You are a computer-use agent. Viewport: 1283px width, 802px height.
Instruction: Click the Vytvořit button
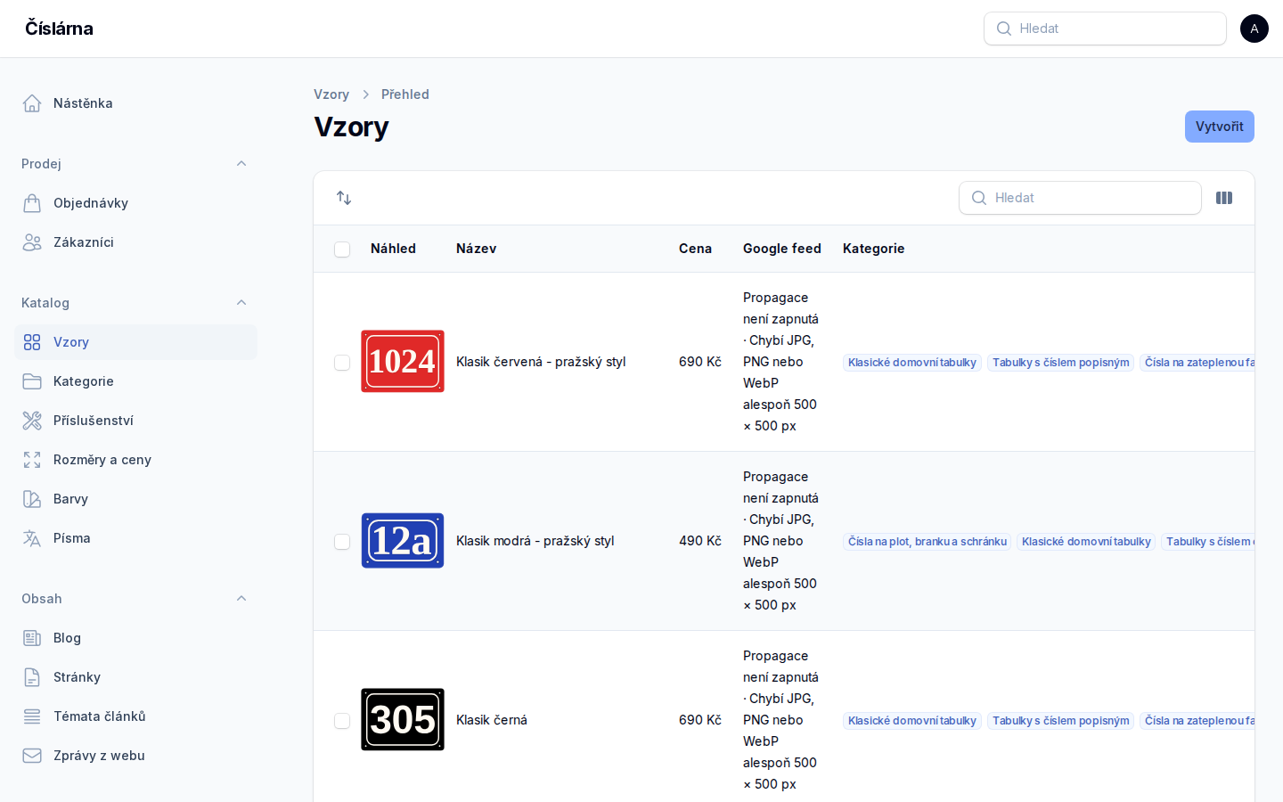point(1219,127)
